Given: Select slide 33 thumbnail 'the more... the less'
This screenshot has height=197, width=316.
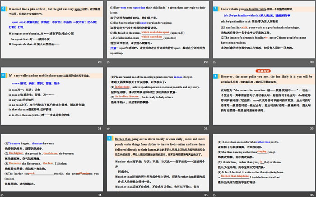Looking at the screenshot, I should click(x=264, y=96).
